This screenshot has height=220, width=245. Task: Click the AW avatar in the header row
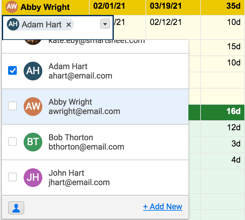click(x=12, y=7)
